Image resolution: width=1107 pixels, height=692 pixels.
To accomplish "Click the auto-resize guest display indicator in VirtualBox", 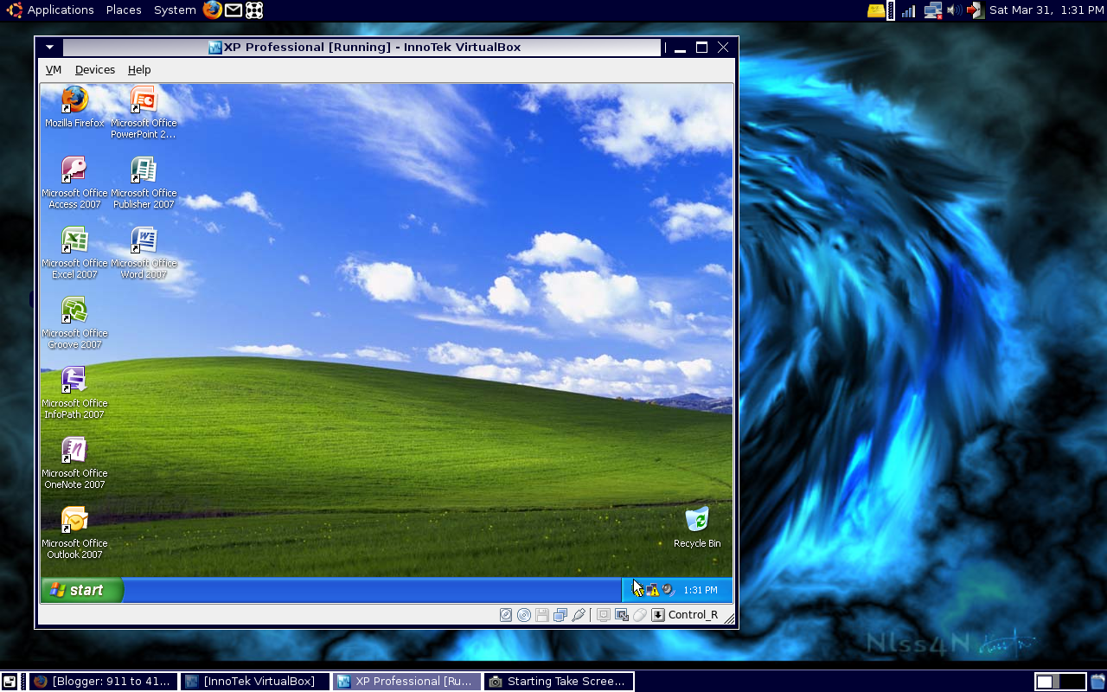I will (622, 615).
